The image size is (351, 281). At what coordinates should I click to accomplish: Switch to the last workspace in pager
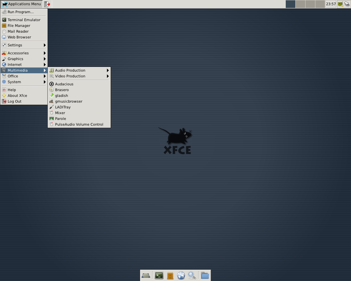pyautogui.click(x=320, y=4)
